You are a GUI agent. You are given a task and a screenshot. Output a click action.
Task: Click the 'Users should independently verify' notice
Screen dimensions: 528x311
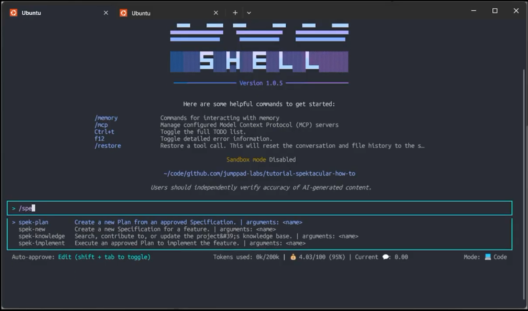[261, 188]
